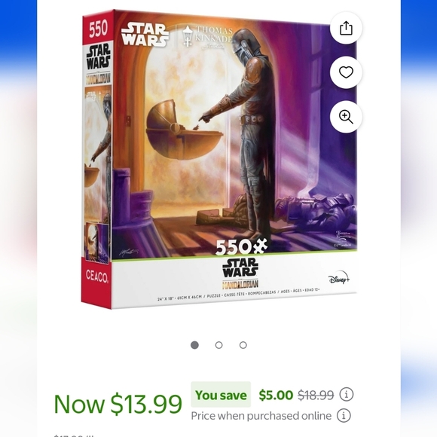Open image zoom with magnifier icon
Viewport: 437px width, 437px height.
346,117
